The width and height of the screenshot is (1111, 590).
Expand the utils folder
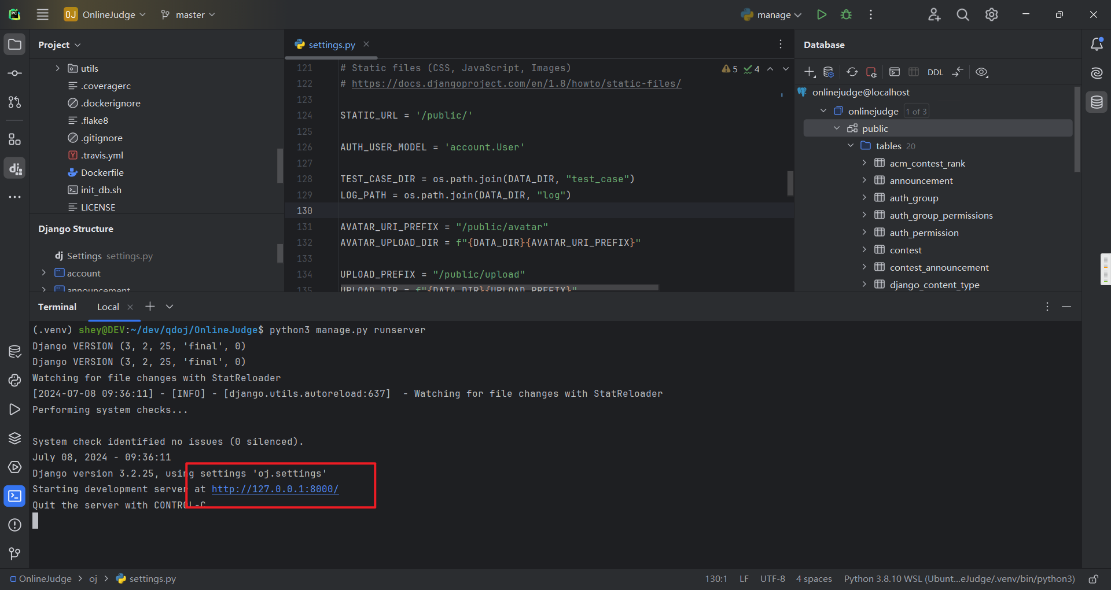click(x=57, y=68)
